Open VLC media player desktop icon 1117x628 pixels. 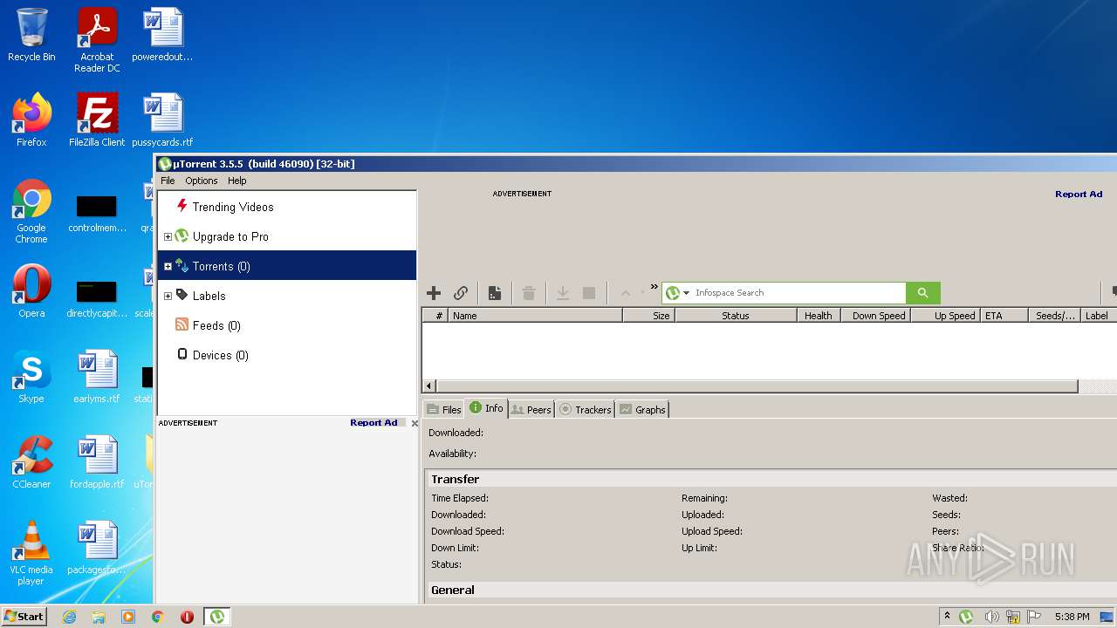(31, 553)
